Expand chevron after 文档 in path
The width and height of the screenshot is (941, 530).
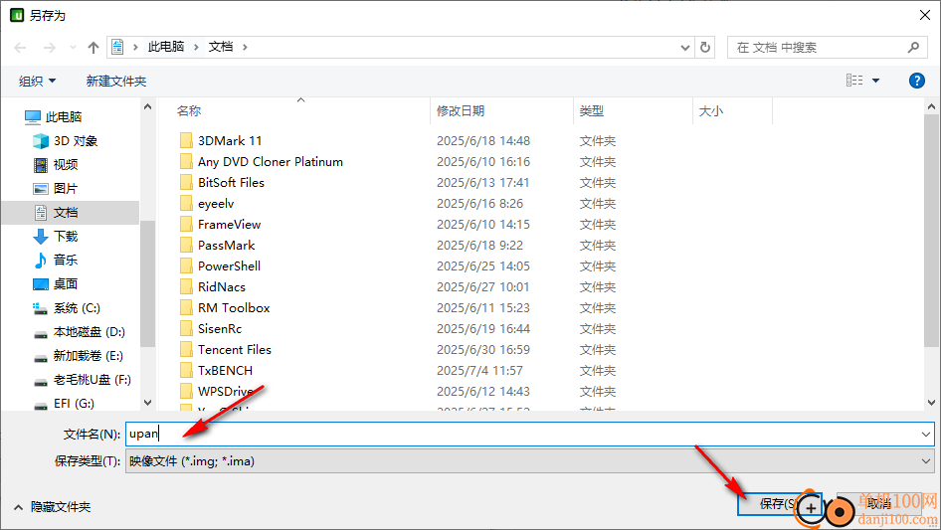245,47
